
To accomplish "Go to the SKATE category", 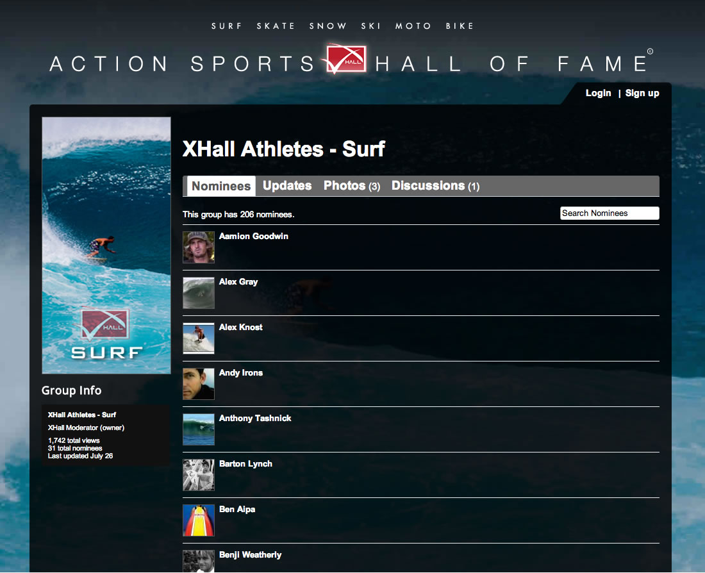I will click(x=276, y=26).
